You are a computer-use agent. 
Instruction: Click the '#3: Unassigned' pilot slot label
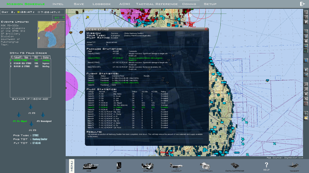pyautogui.click(x=44, y=121)
